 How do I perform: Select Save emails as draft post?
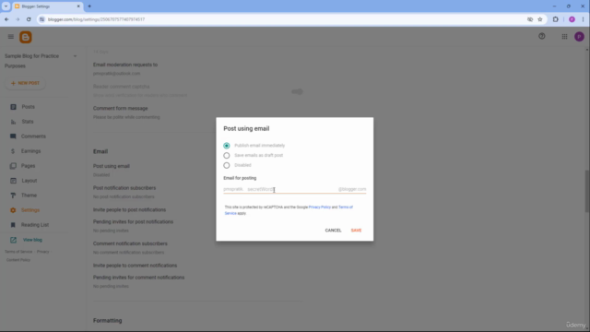[x=227, y=155]
